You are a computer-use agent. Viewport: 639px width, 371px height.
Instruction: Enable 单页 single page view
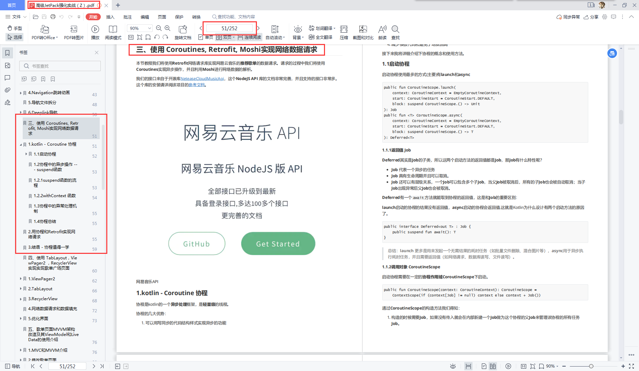point(206,37)
